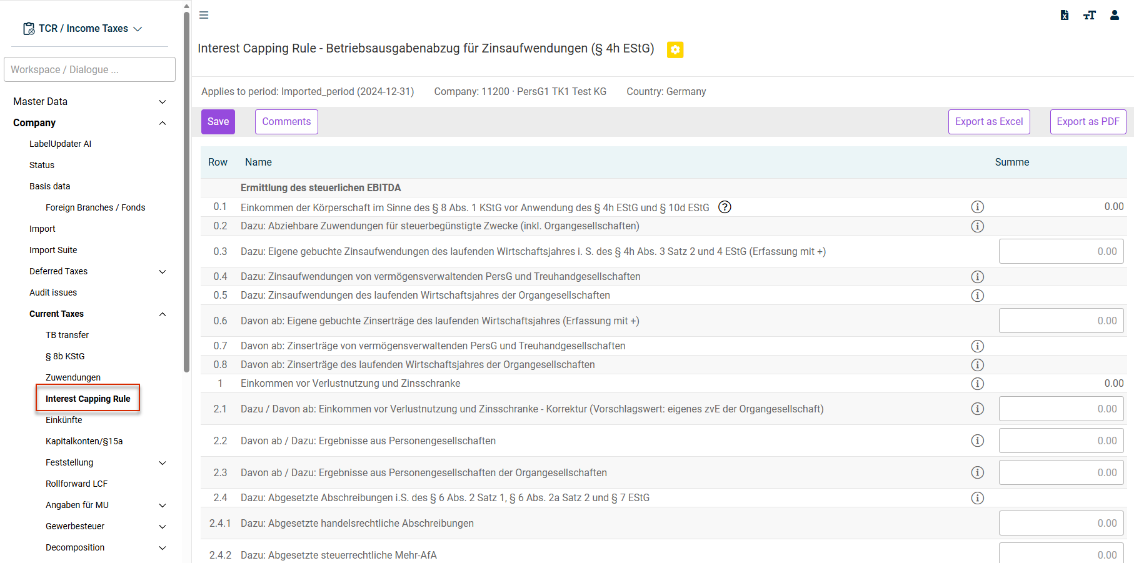
Task: Click info icon for row 0.7 Zinserträge
Action: [x=978, y=346]
